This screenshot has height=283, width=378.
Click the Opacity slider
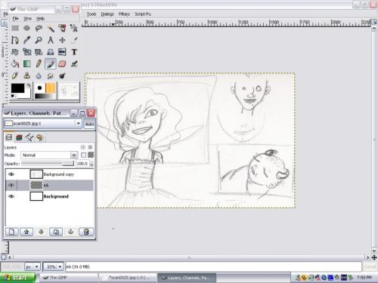point(48,164)
